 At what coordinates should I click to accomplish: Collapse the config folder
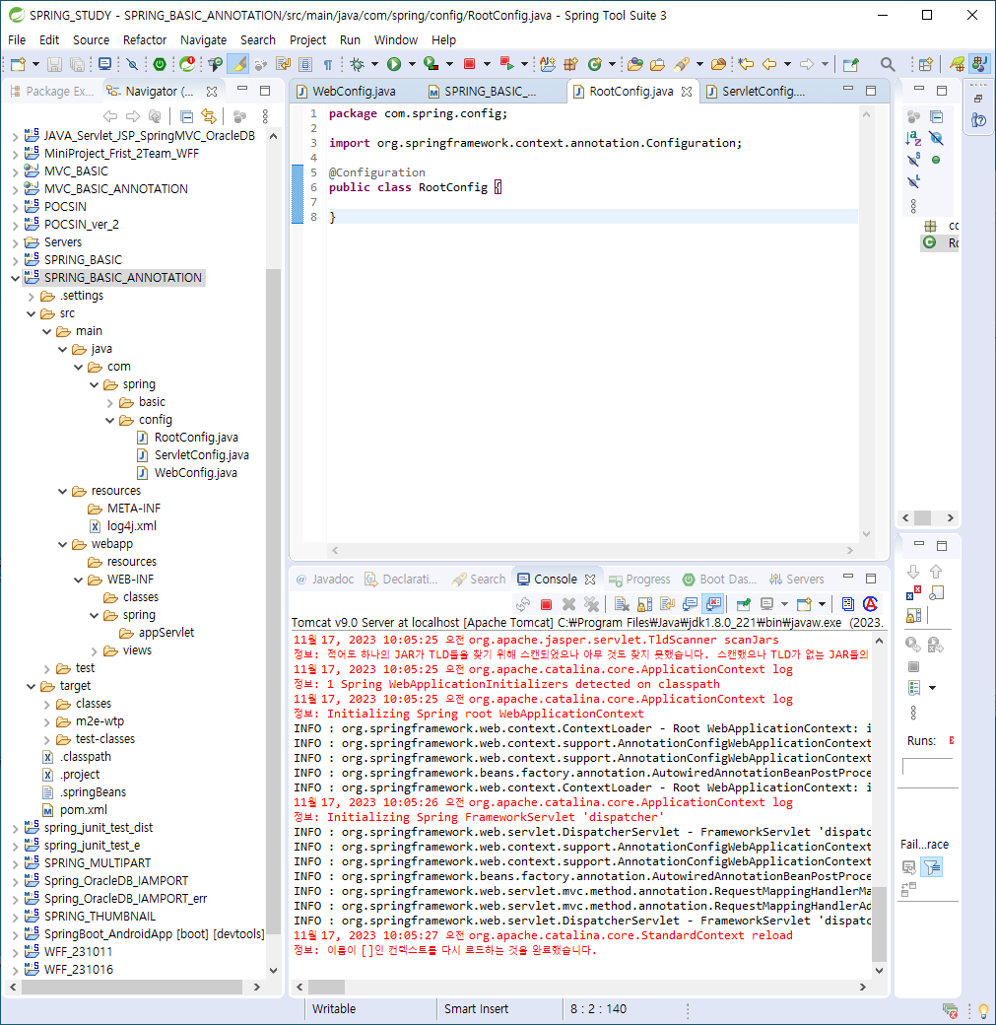click(109, 420)
